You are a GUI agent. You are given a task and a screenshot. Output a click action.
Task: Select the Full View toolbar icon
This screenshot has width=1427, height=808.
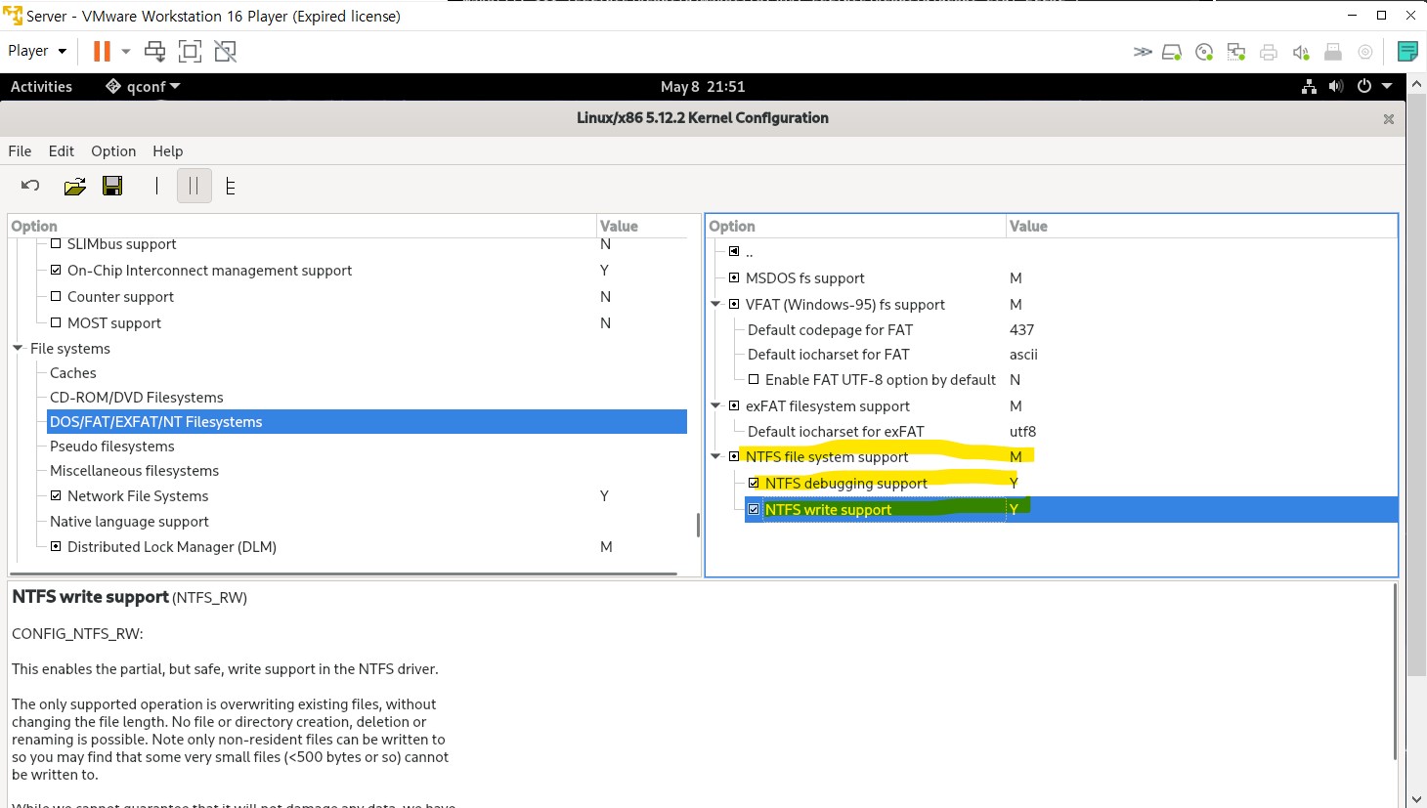click(x=231, y=186)
